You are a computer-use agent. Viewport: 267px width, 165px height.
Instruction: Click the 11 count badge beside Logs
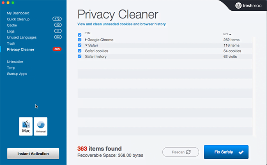point(58,31)
